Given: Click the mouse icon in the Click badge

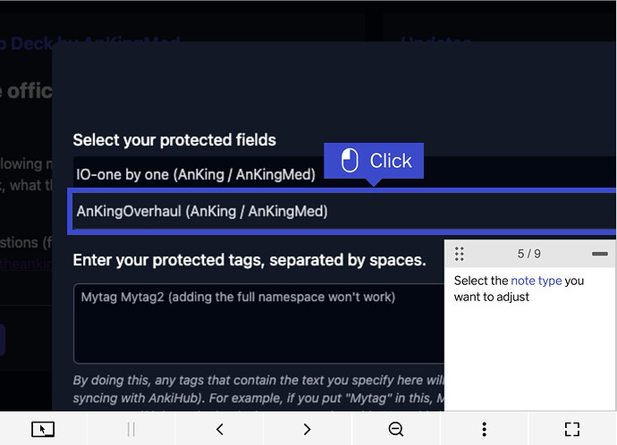Looking at the screenshot, I should click(351, 161).
